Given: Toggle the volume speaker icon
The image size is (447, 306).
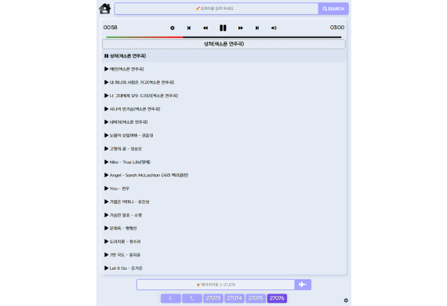Looking at the screenshot, I should pos(274,28).
